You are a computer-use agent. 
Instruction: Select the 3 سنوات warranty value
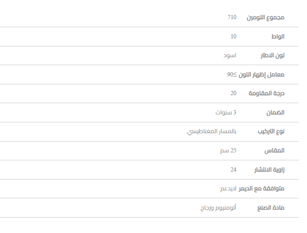226,113
